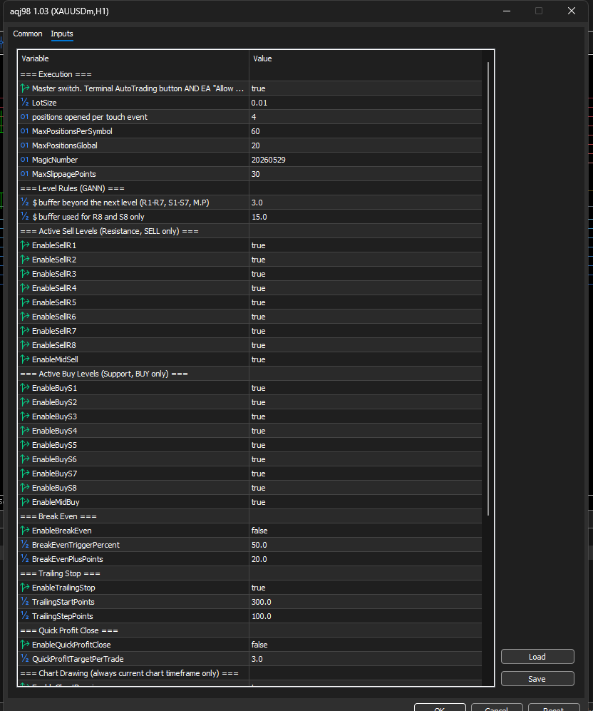Click the boolean icon beside EnableTrailingStop
Screen dimensions: 593x711
click(24, 587)
